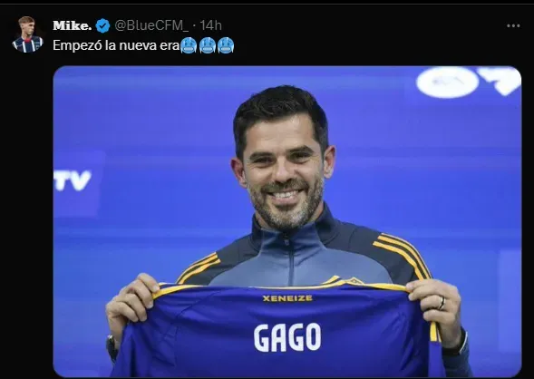Click the GAGO name on the jersey
The image size is (534, 379).
pos(287,337)
